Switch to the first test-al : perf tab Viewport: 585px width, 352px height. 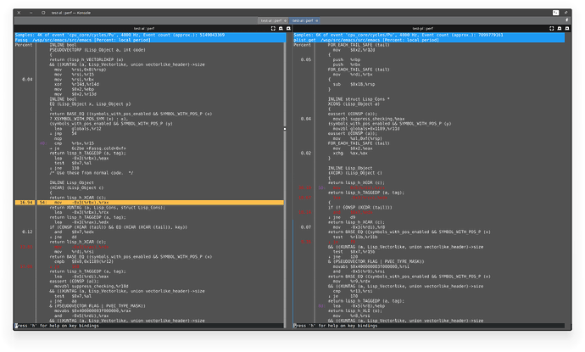pos(271,21)
